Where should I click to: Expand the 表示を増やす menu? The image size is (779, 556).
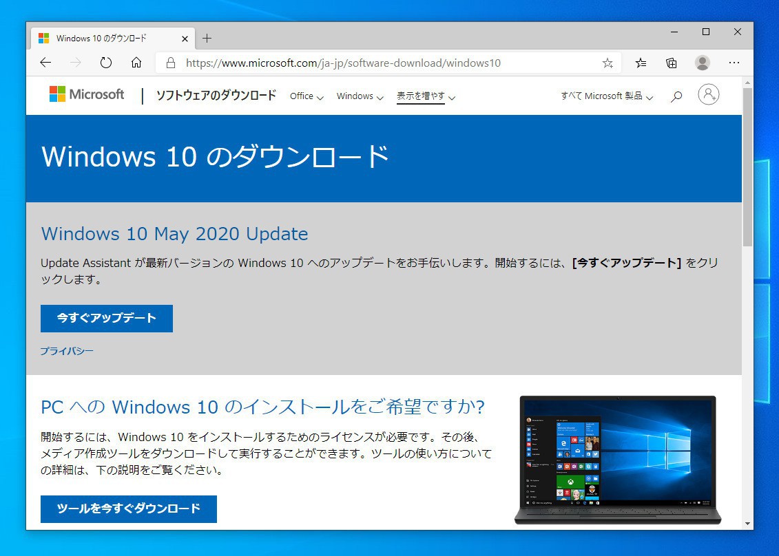coord(426,96)
